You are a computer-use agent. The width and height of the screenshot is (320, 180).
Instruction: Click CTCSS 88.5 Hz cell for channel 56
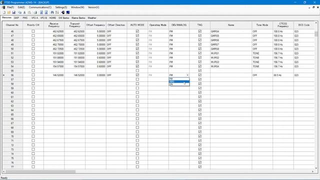coord(283,75)
